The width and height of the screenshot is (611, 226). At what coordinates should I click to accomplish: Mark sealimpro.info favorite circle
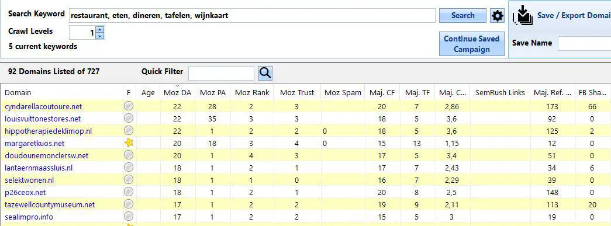(129, 216)
